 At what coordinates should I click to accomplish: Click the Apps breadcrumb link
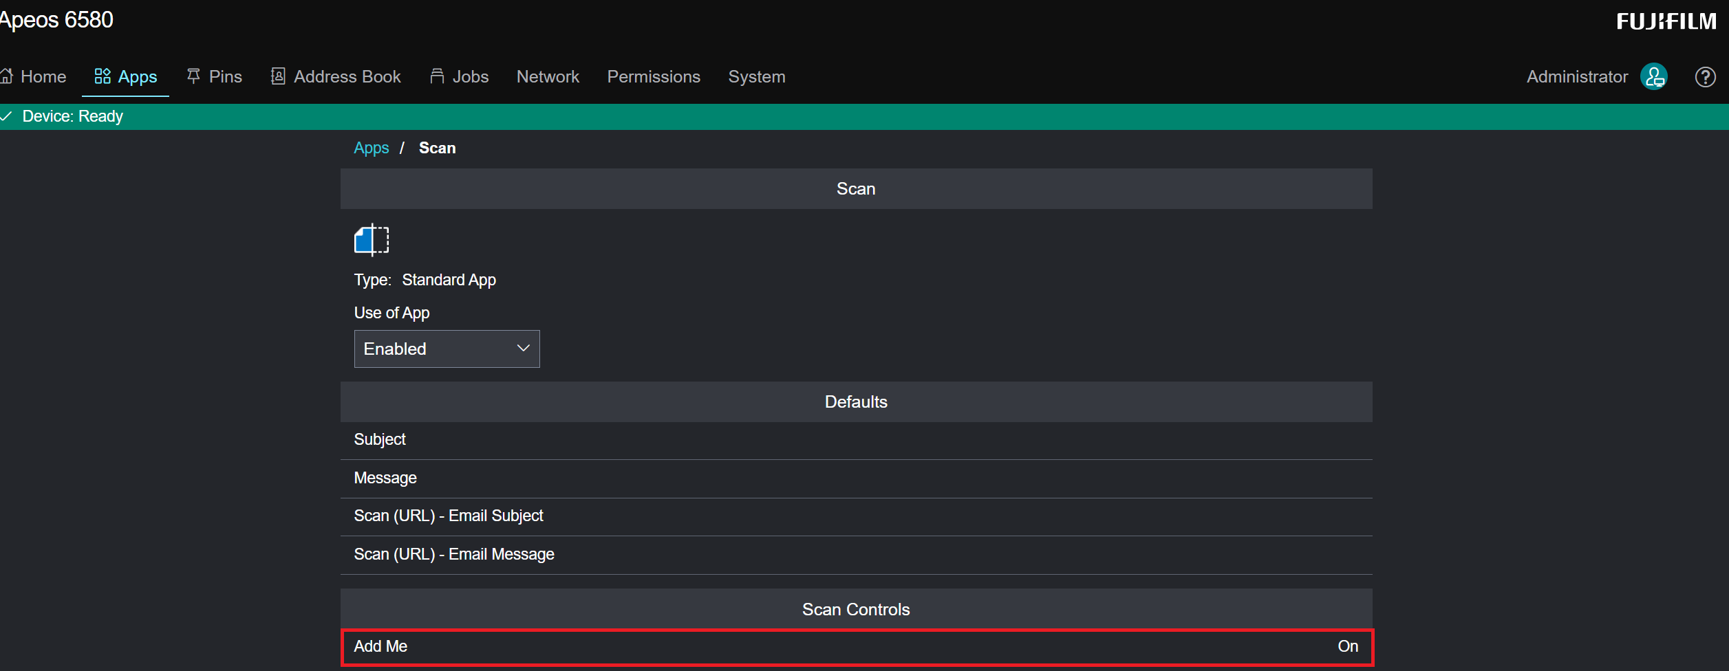(371, 148)
